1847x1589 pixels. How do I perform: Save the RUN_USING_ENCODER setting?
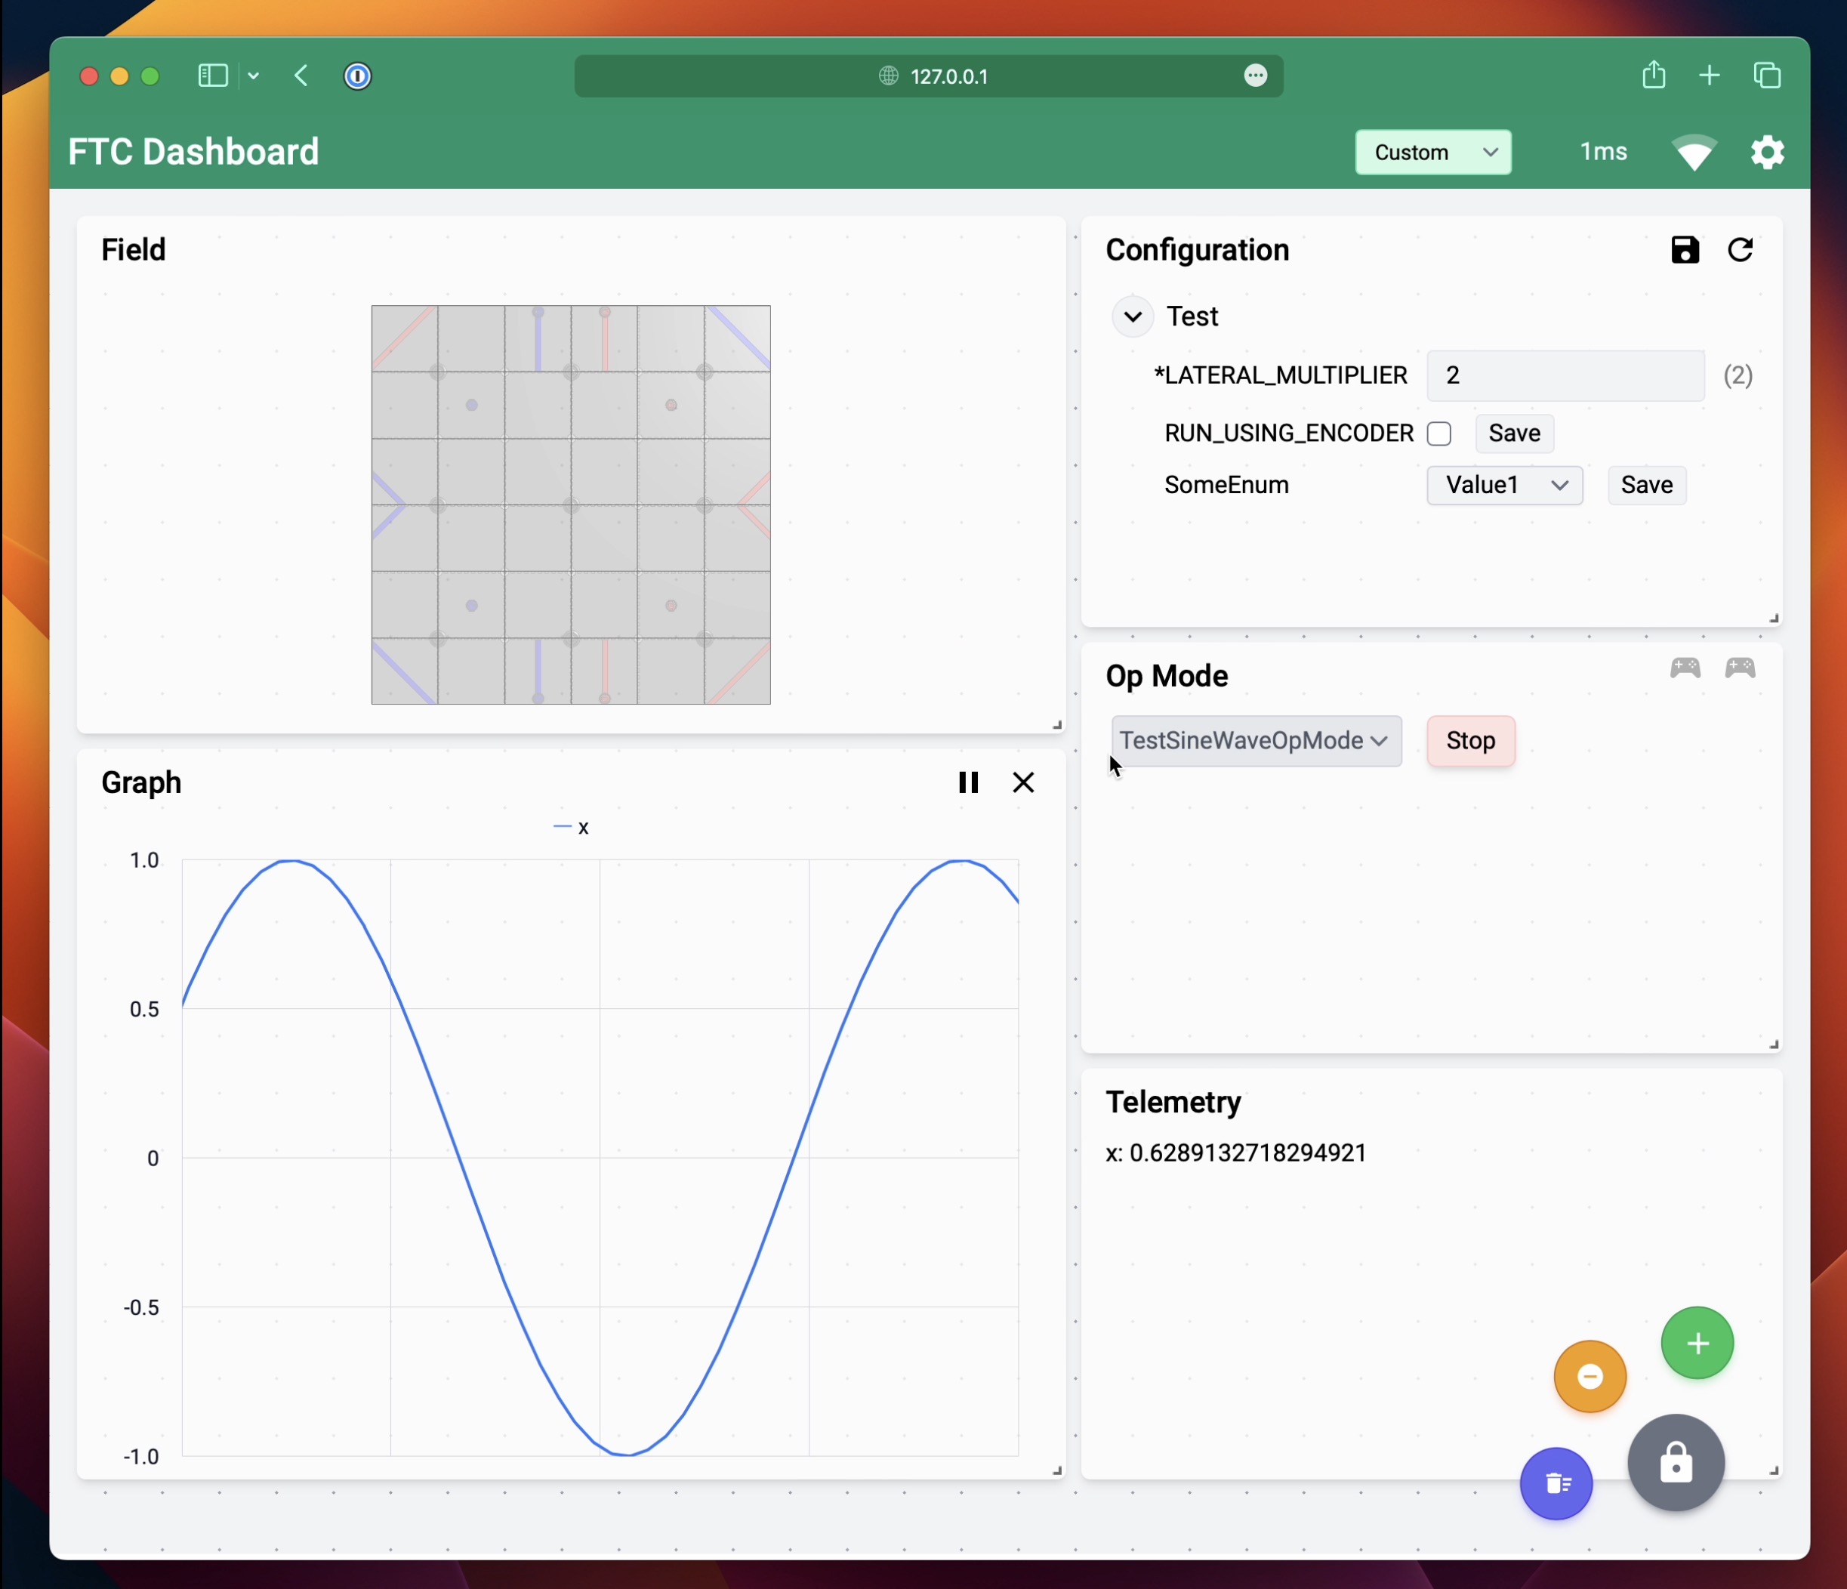tap(1511, 432)
